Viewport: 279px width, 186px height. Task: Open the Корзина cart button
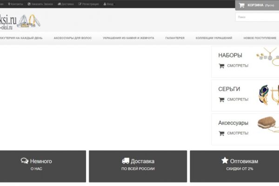point(257,5)
